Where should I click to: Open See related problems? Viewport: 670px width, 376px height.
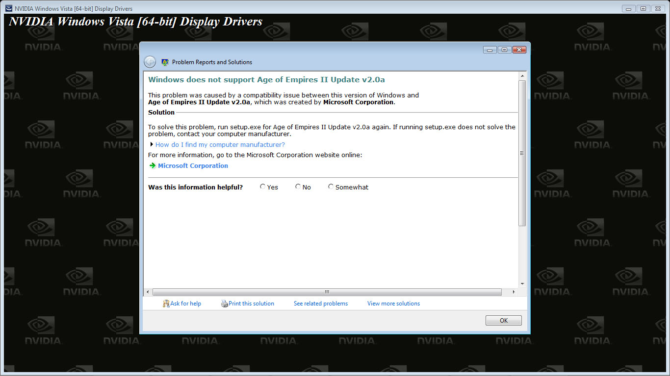coord(321,304)
